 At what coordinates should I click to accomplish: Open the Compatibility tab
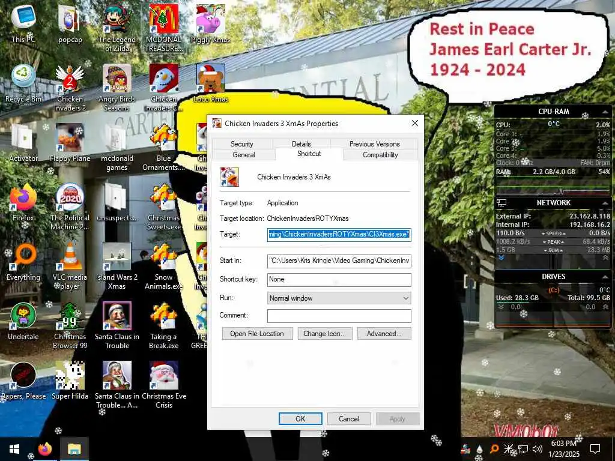[x=380, y=154]
